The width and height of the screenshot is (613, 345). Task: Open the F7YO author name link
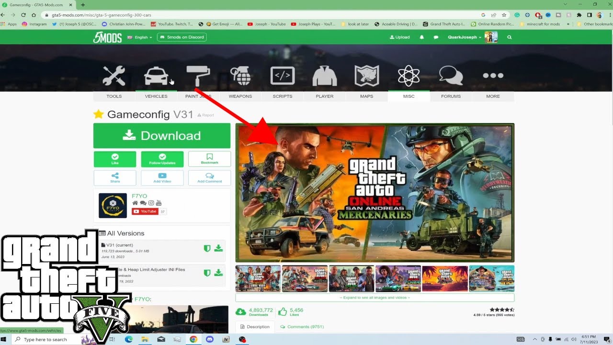coord(139,196)
